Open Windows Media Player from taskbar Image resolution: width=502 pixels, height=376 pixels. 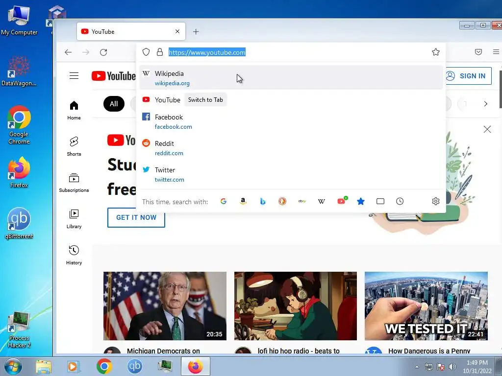tap(74, 366)
